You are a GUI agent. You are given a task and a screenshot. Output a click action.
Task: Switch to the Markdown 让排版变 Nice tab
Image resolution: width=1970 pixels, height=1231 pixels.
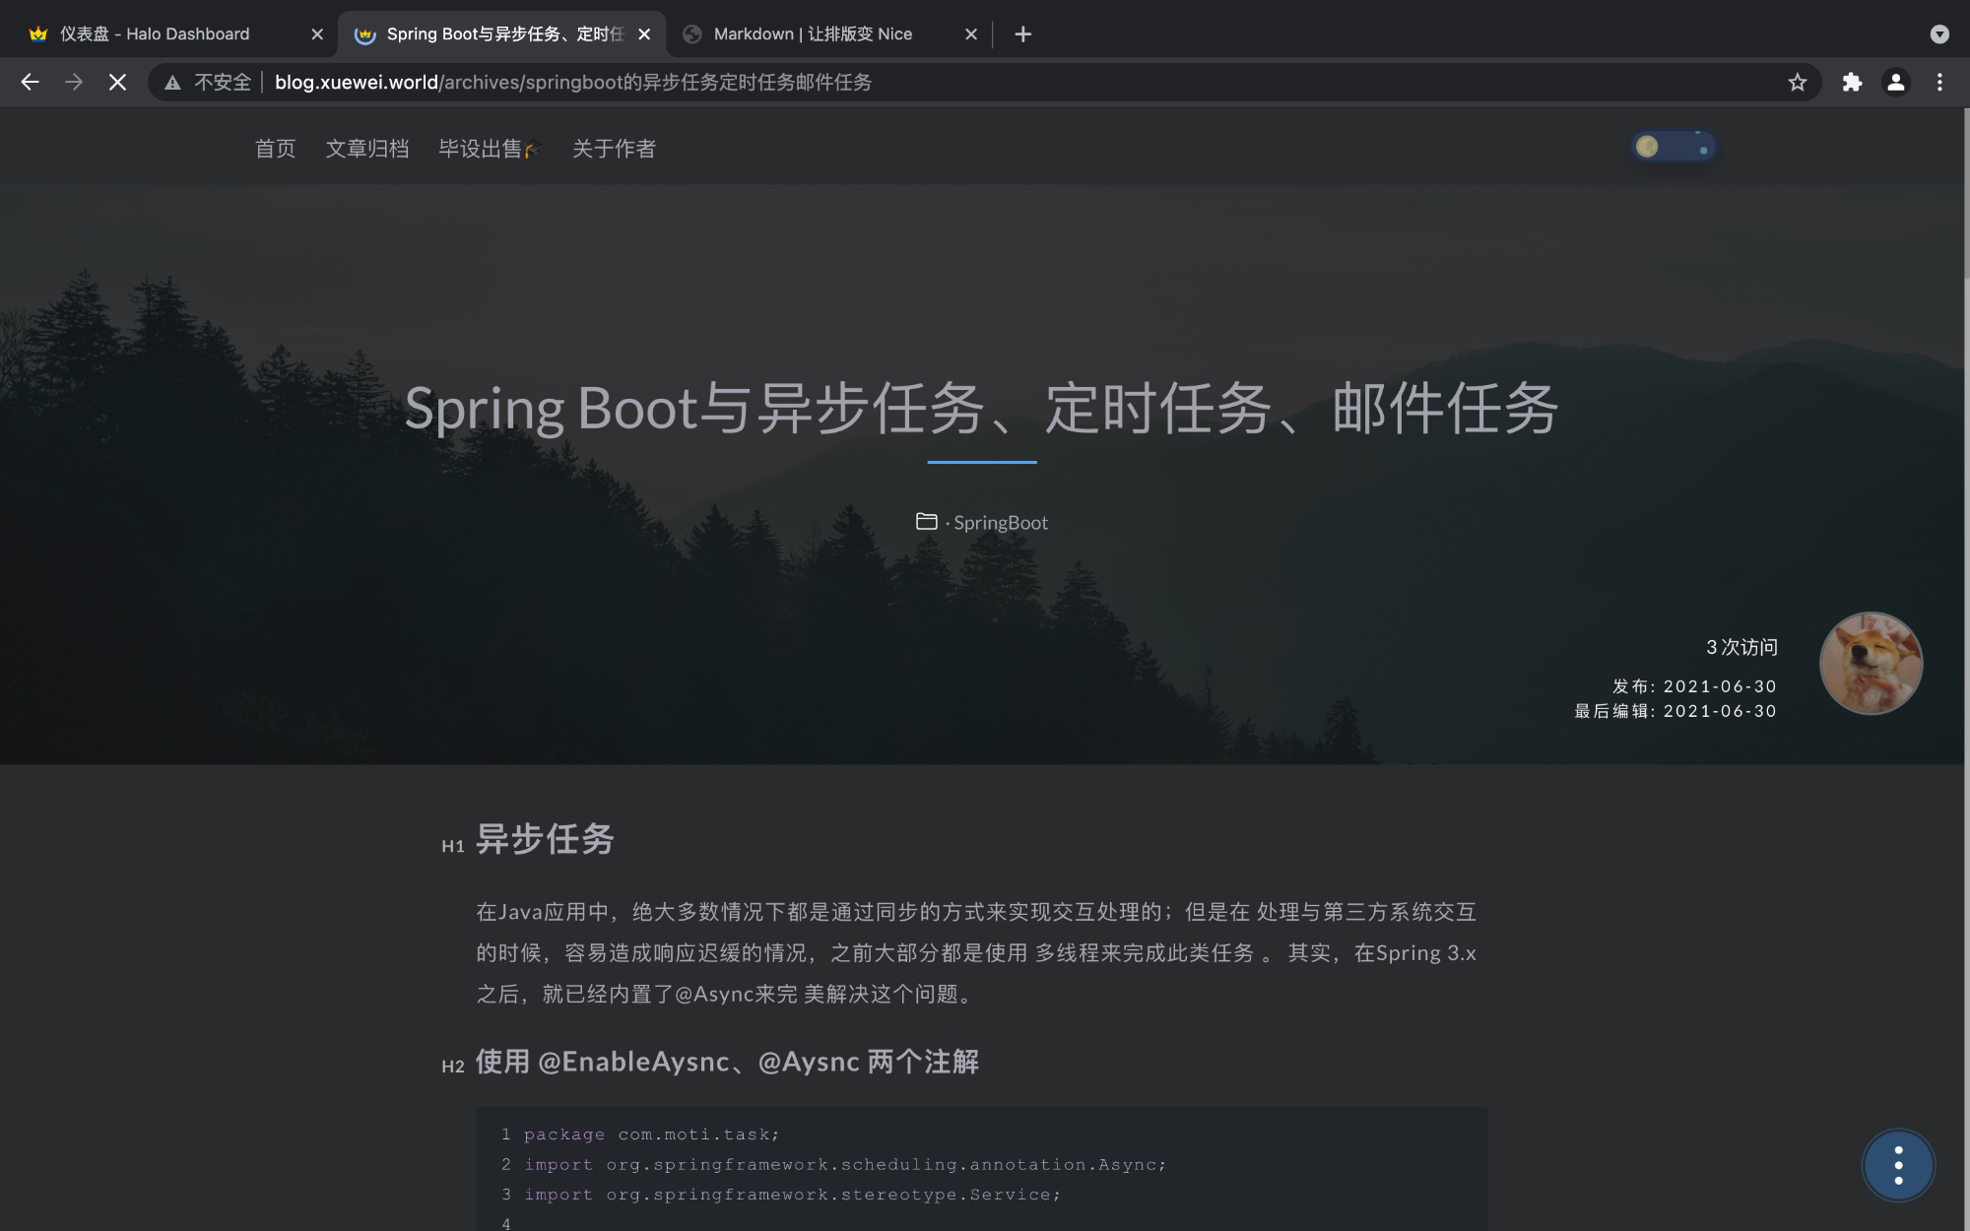[827, 34]
